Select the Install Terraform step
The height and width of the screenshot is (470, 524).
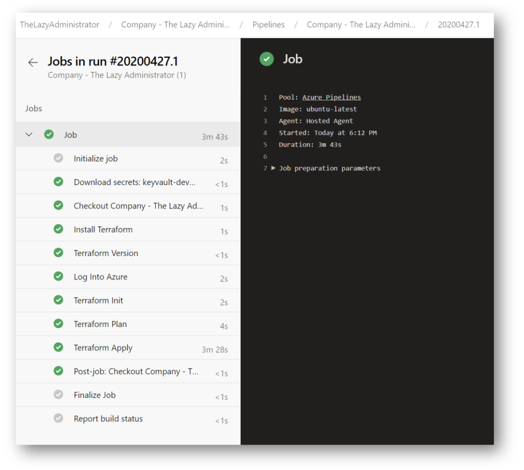[128, 230]
